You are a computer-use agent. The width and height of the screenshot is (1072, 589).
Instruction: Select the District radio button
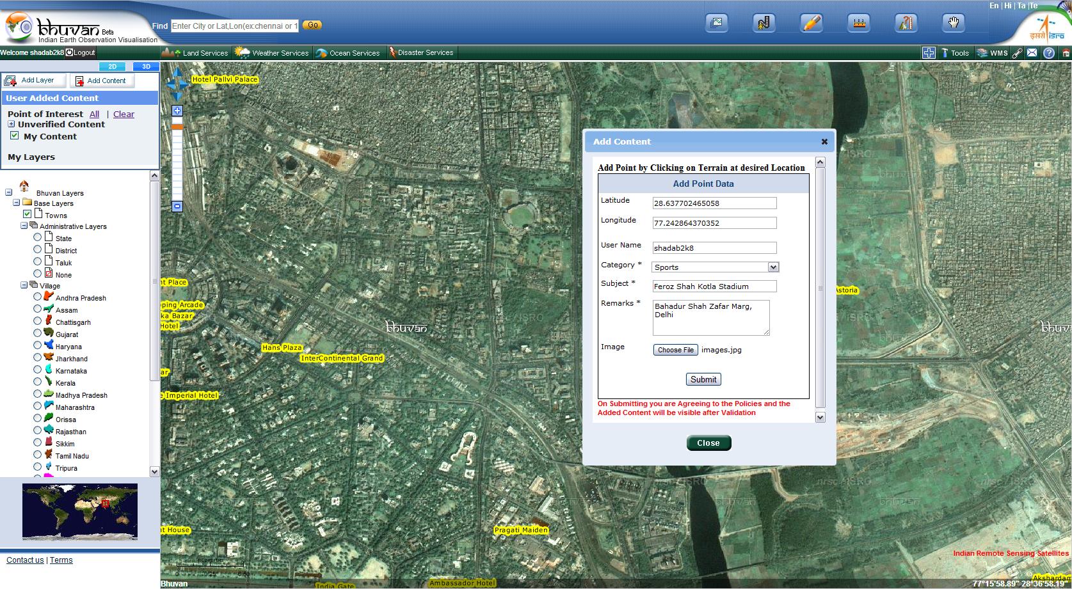[38, 249]
